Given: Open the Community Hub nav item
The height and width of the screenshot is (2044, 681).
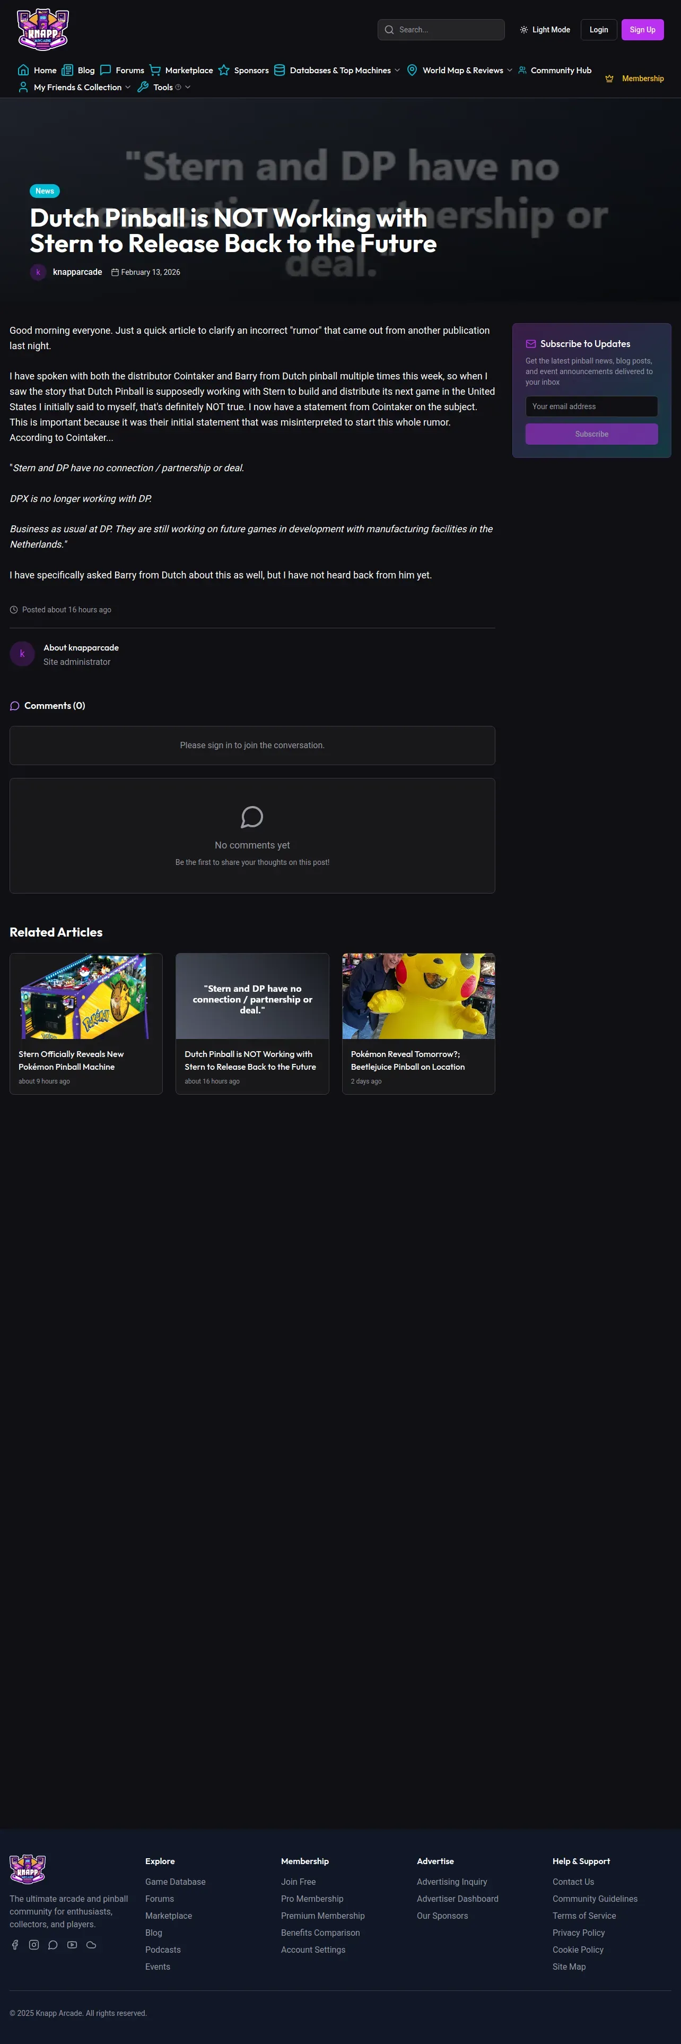Looking at the screenshot, I should point(555,70).
